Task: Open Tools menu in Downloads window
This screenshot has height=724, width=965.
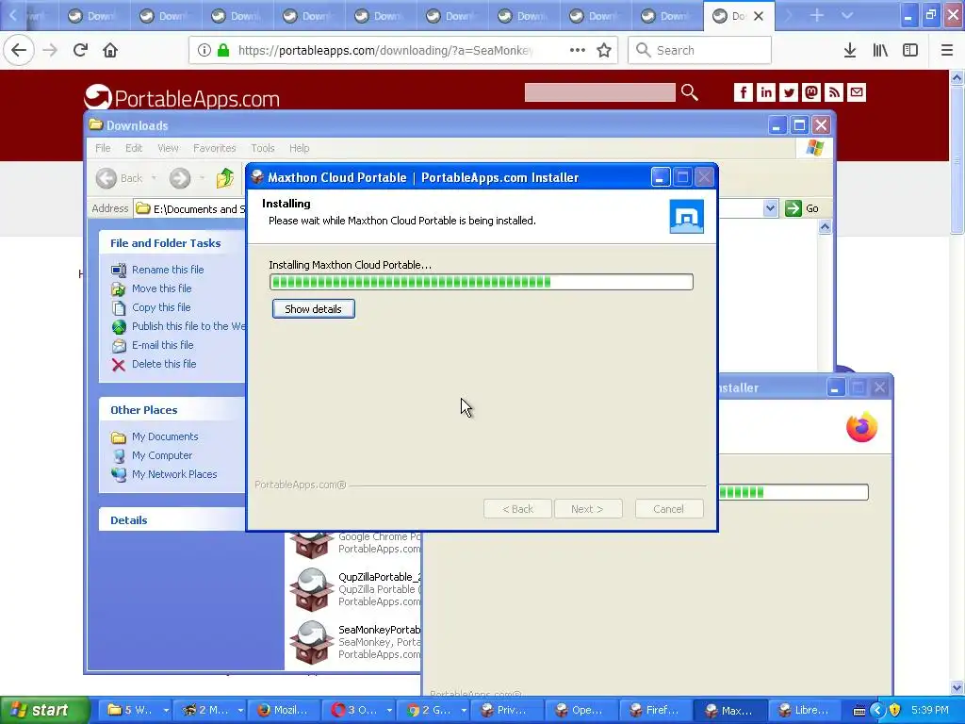Action: pyautogui.click(x=263, y=148)
